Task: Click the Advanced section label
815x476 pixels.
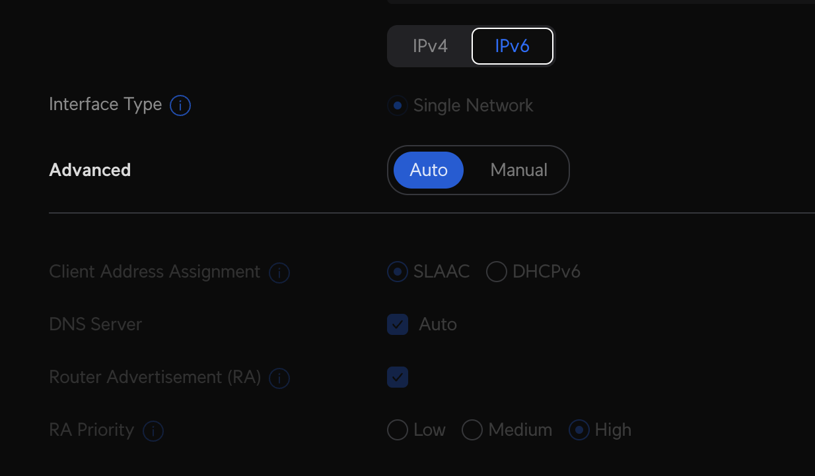Action: 90,169
